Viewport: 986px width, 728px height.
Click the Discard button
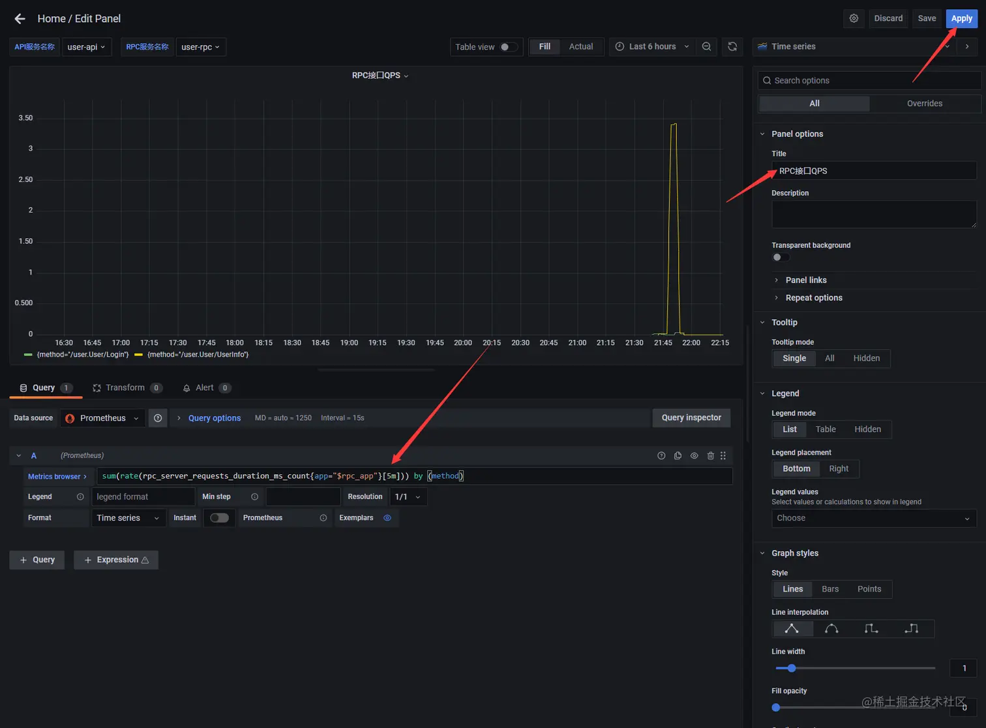coord(888,18)
